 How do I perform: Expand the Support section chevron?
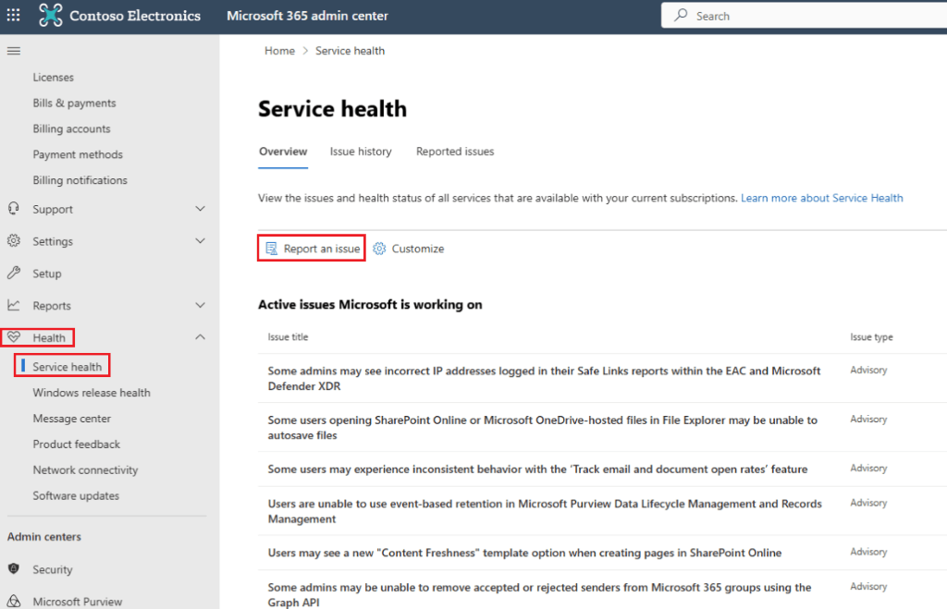point(201,209)
